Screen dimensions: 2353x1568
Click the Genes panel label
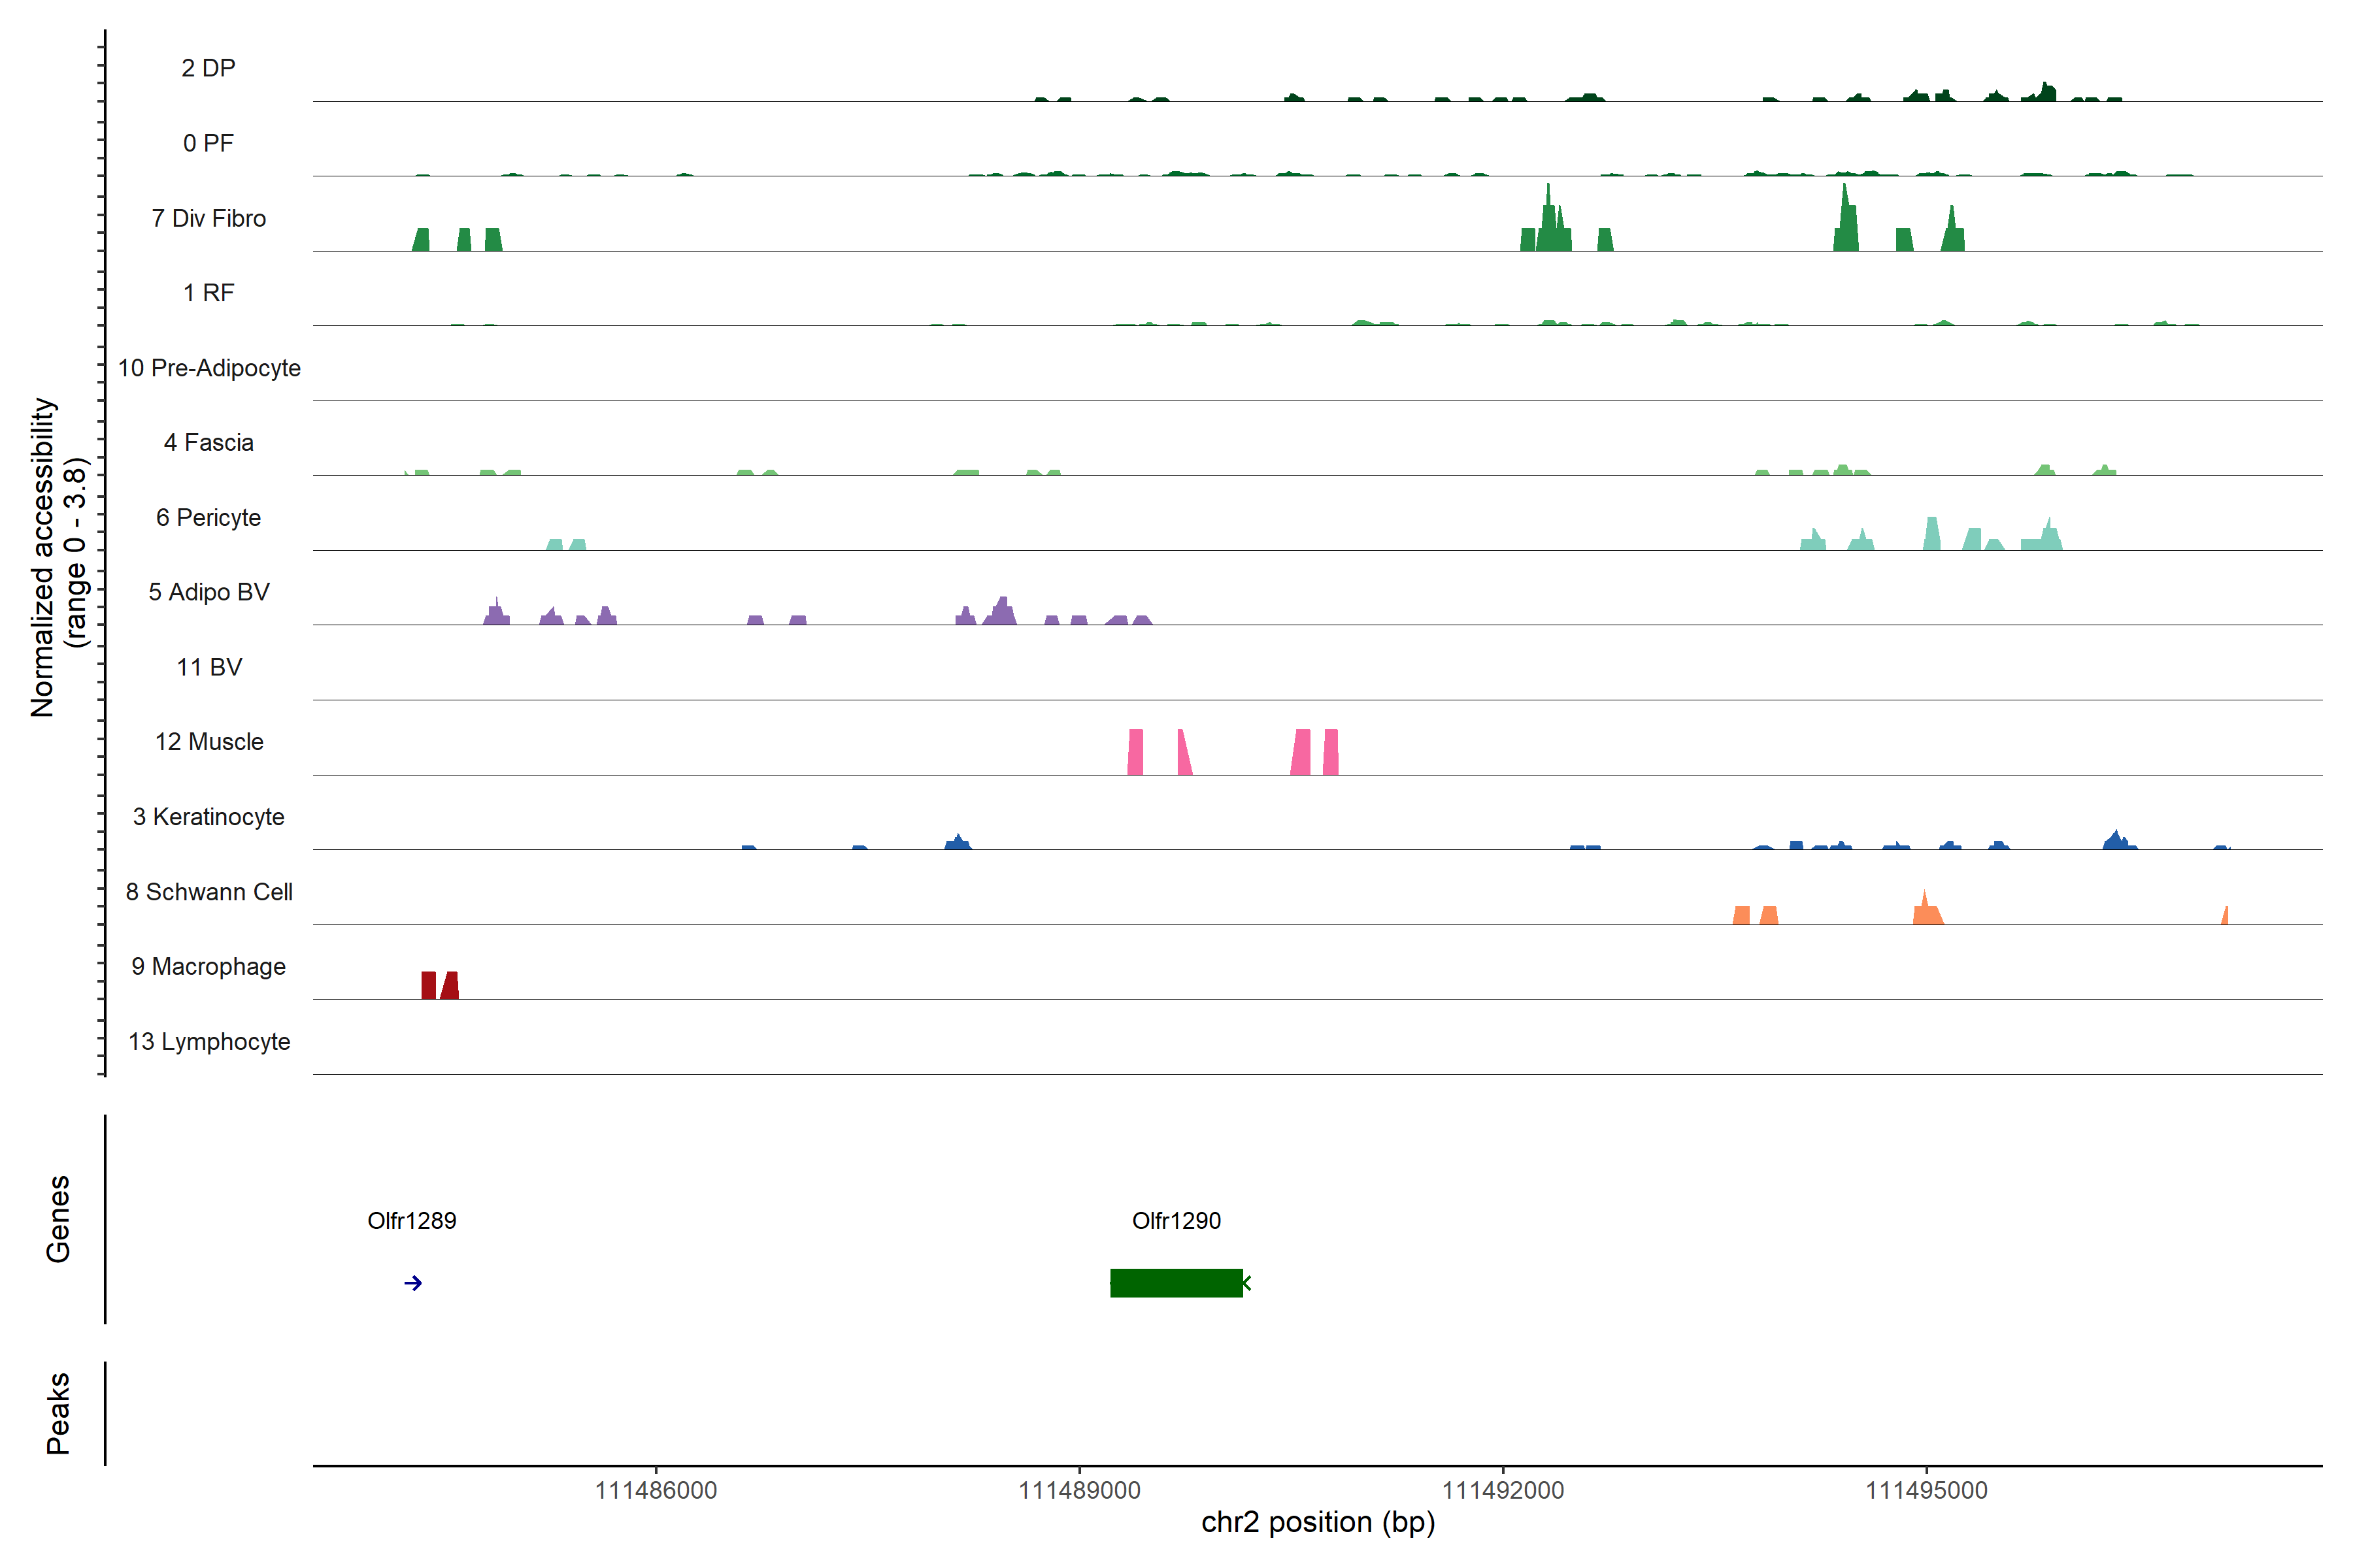click(58, 1219)
